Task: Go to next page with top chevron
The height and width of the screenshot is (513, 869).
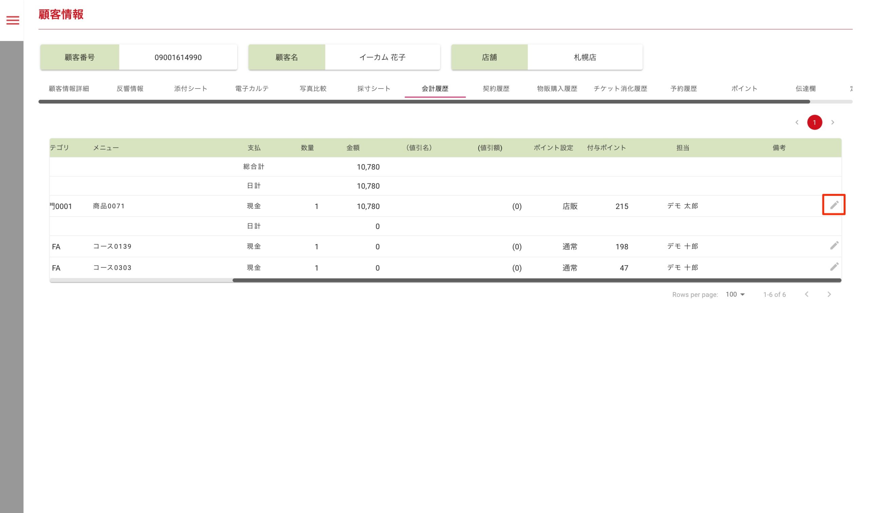Action: (x=832, y=122)
